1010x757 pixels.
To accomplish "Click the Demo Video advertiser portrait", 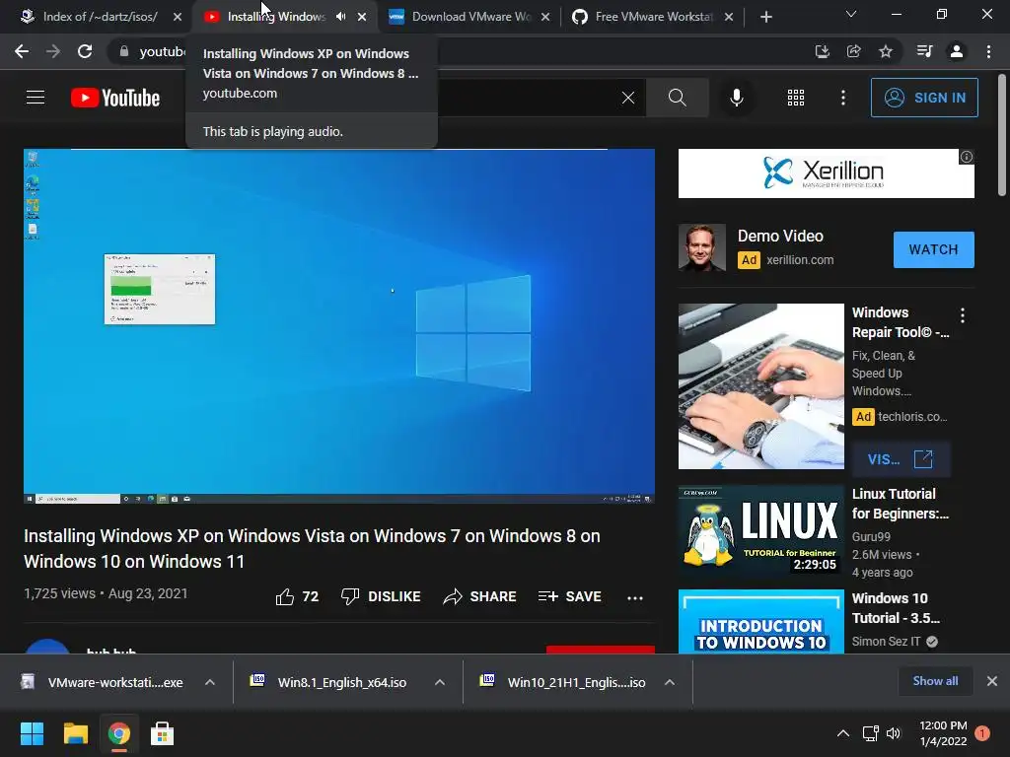I will pyautogui.click(x=702, y=247).
